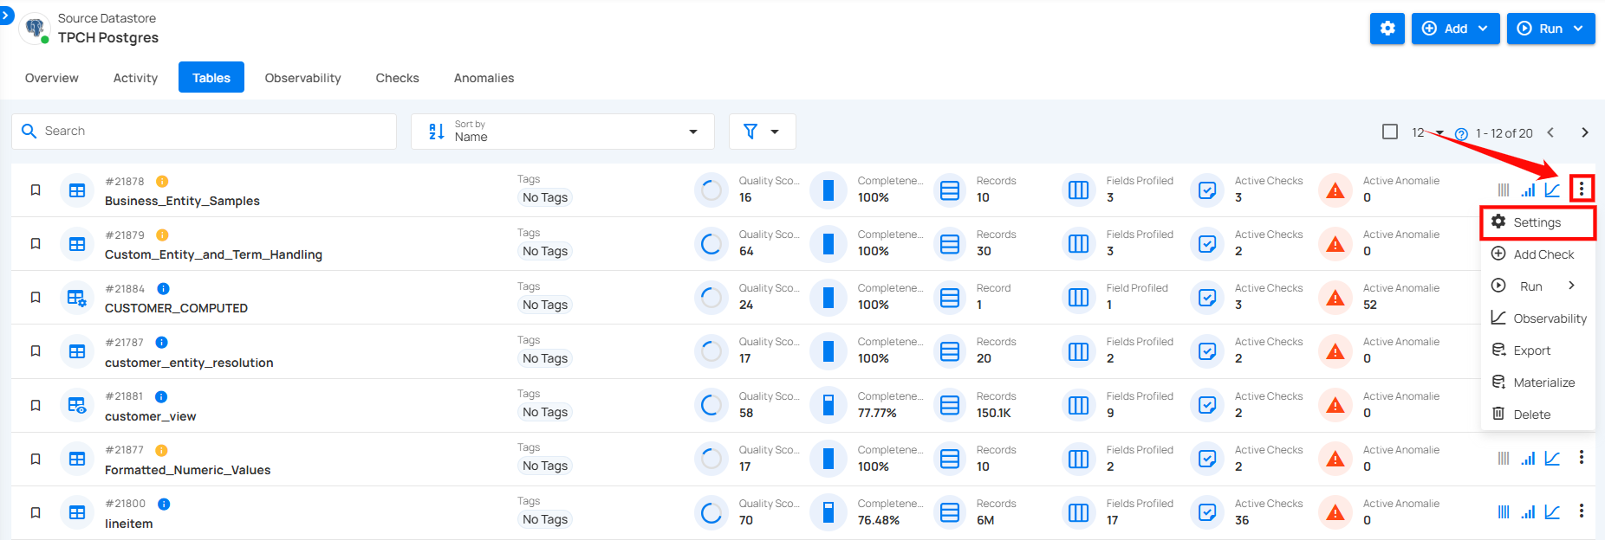Switch to the Observability tab
The image size is (1605, 540).
[x=302, y=78]
